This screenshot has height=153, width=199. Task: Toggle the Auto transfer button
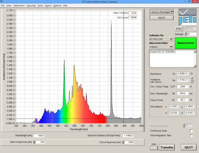154,148
